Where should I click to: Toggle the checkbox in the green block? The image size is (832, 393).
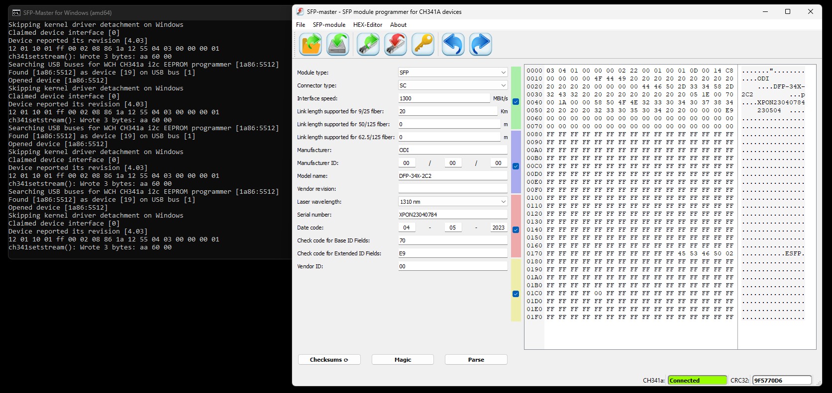[x=516, y=101]
